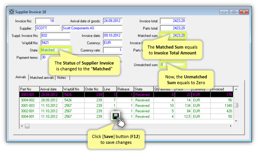Click the Invoice No field showing 18
Image resolution: width=258 pixels, height=152 pixels.
pyautogui.click(x=45, y=21)
